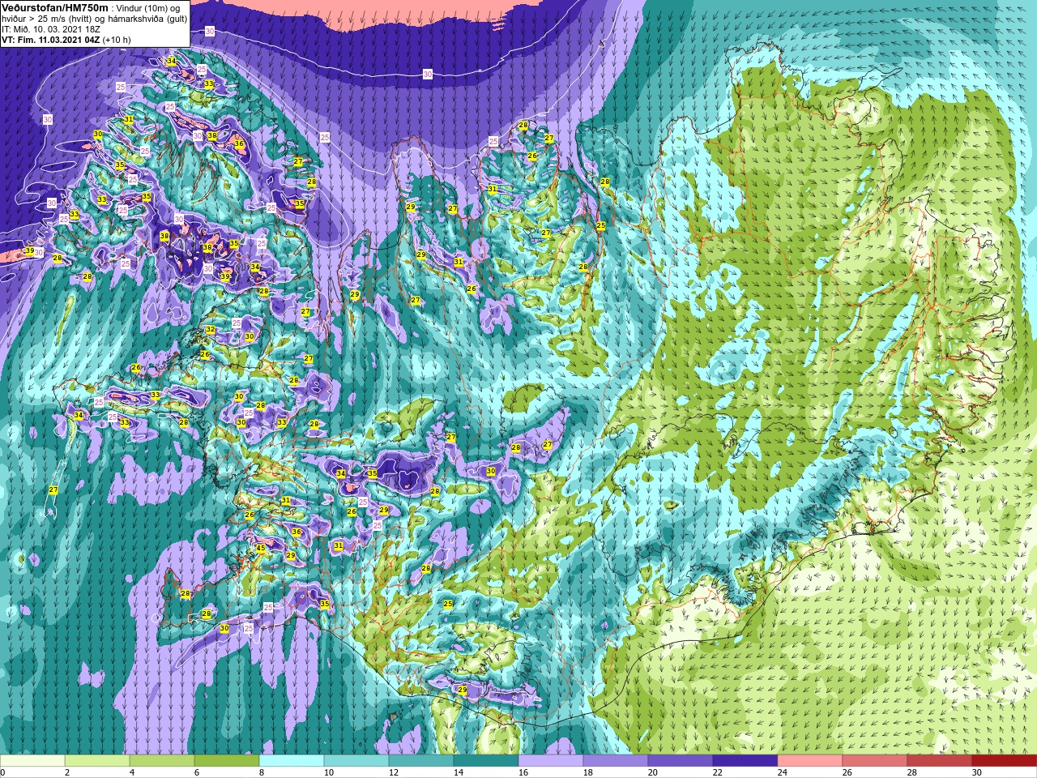
Task: Click the 4–6 m/s legend color swatch
Action: coord(162,762)
